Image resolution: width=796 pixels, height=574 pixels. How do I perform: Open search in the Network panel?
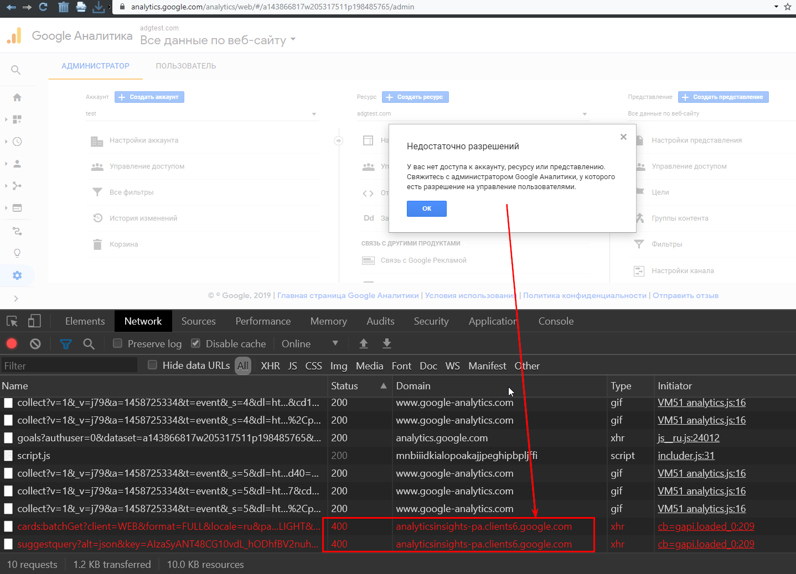[89, 343]
